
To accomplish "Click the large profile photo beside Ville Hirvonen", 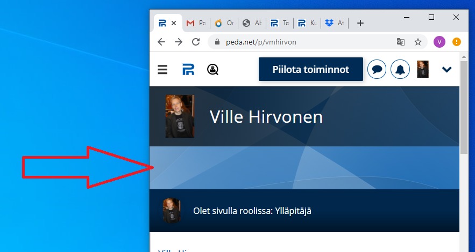I will (180, 116).
